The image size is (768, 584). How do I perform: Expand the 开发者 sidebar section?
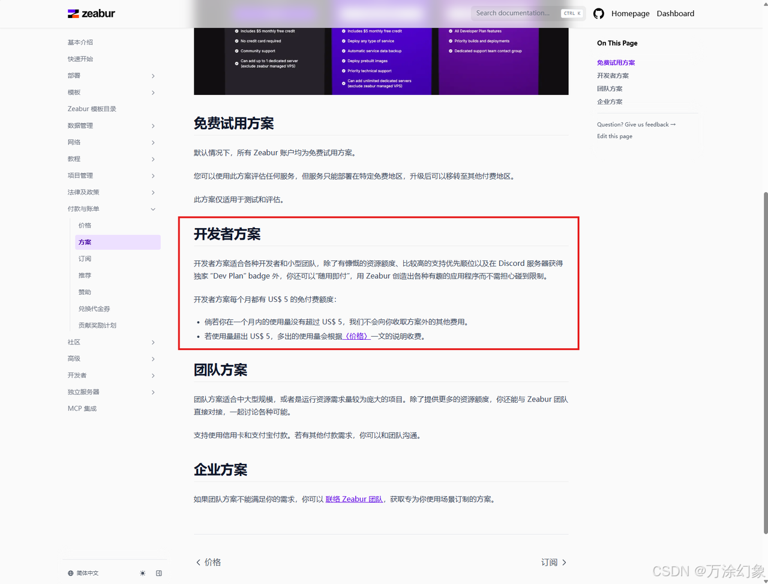[112, 375]
